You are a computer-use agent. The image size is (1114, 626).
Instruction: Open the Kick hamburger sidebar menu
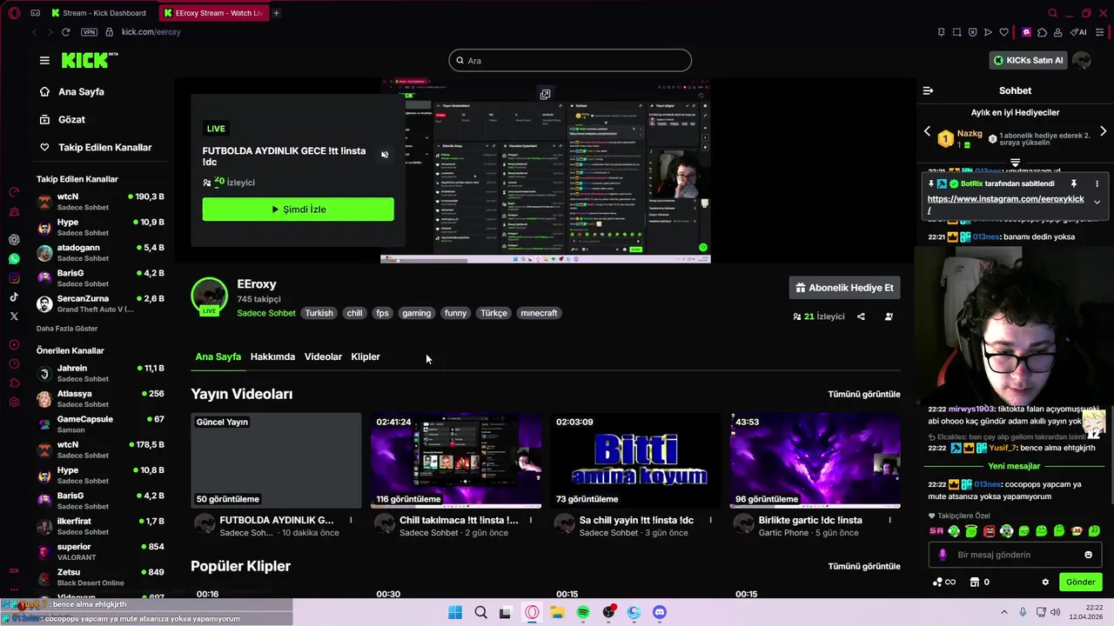pyautogui.click(x=44, y=60)
